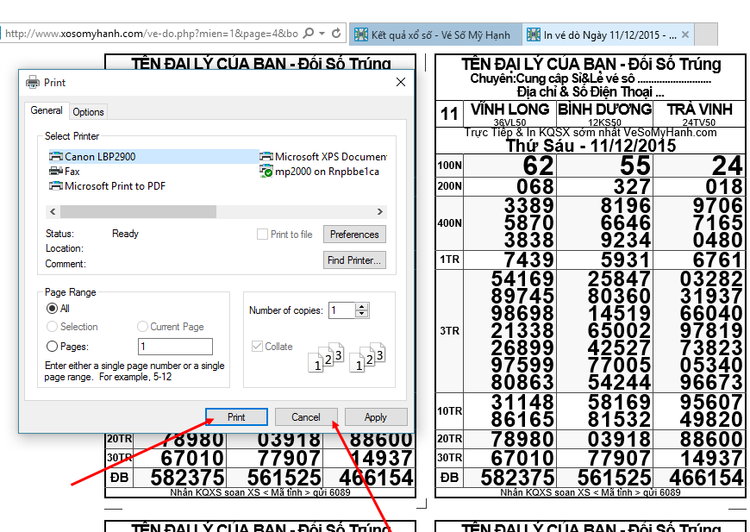Click the Pages range input field
The image size is (750, 532).
click(176, 347)
